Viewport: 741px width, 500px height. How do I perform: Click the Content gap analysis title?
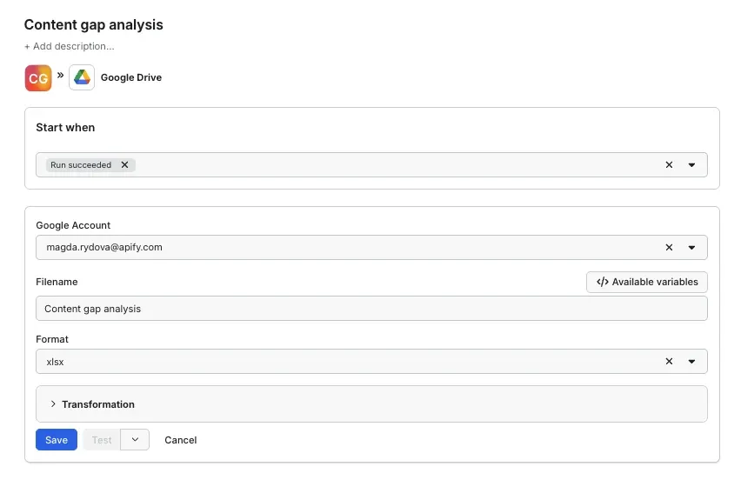tap(94, 24)
